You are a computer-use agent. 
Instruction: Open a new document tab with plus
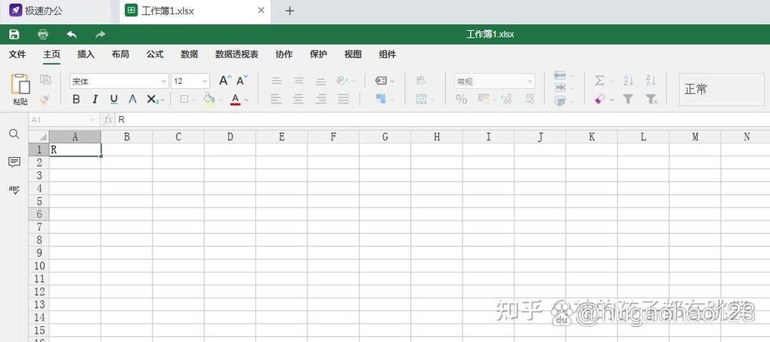tap(289, 11)
